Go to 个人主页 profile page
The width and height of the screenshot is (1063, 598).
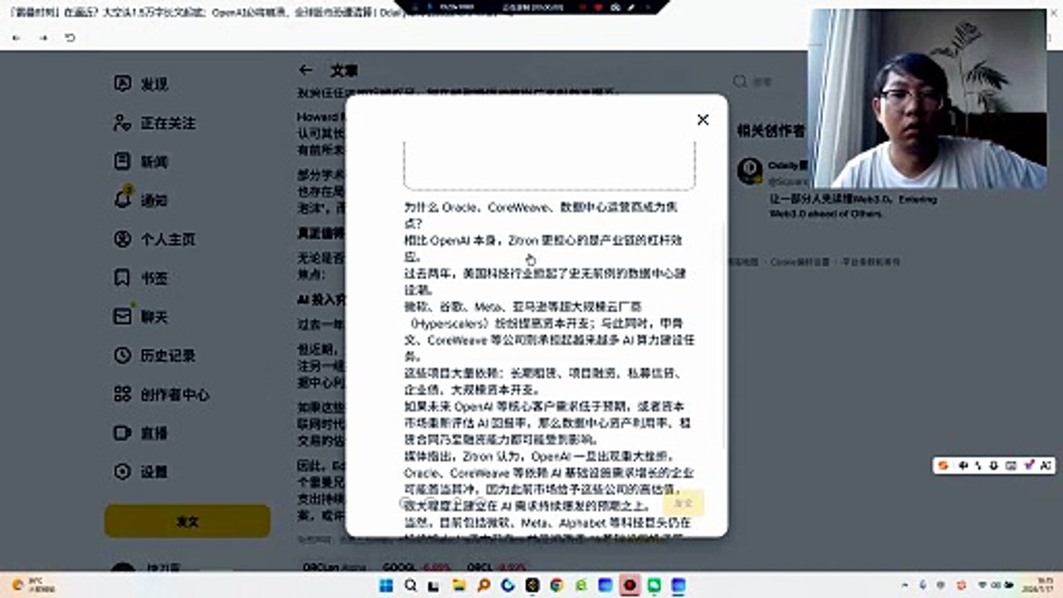[x=154, y=239]
